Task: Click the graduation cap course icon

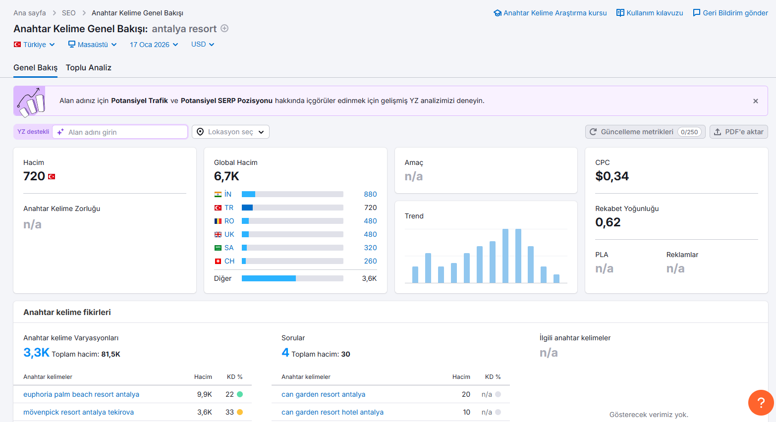Action: [498, 13]
